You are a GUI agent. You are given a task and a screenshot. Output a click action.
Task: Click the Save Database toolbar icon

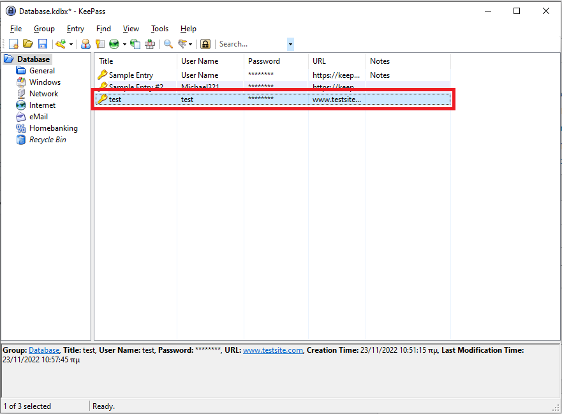(x=42, y=43)
